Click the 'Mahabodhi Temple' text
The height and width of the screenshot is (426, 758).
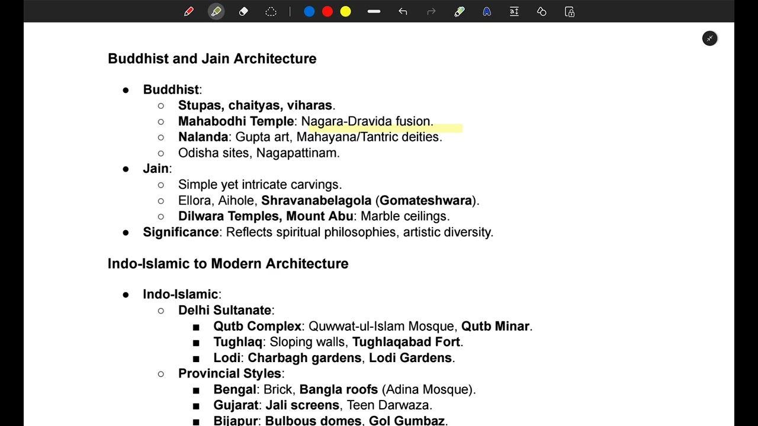(236, 121)
